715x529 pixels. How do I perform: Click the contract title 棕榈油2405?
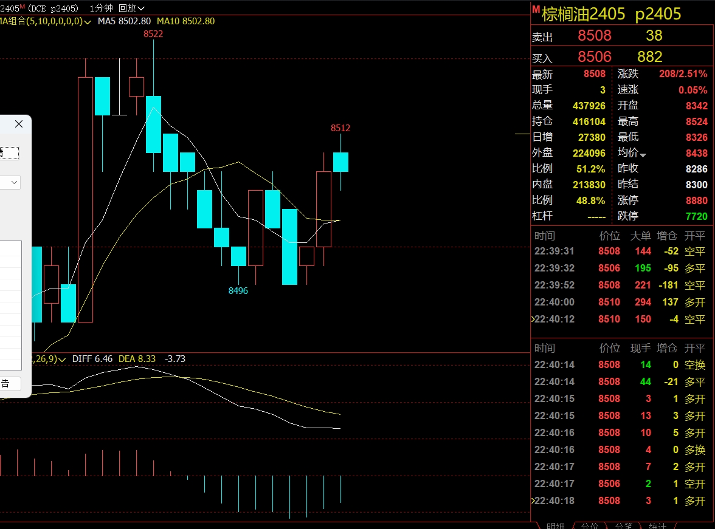[583, 14]
